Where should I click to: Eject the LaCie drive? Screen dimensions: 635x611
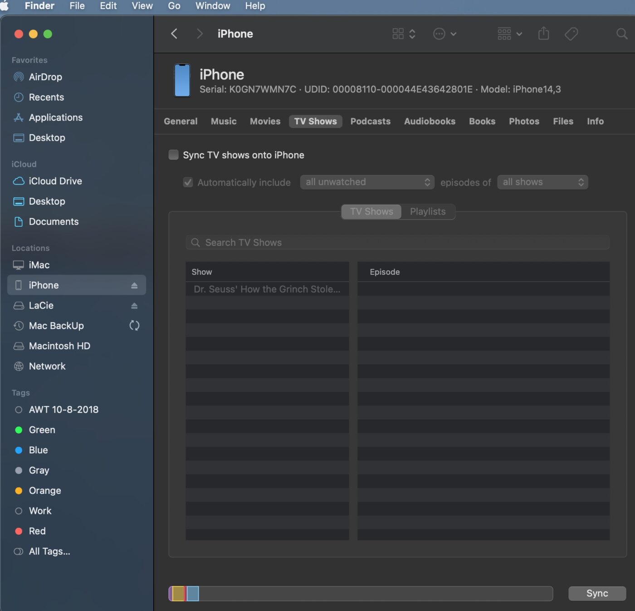134,306
